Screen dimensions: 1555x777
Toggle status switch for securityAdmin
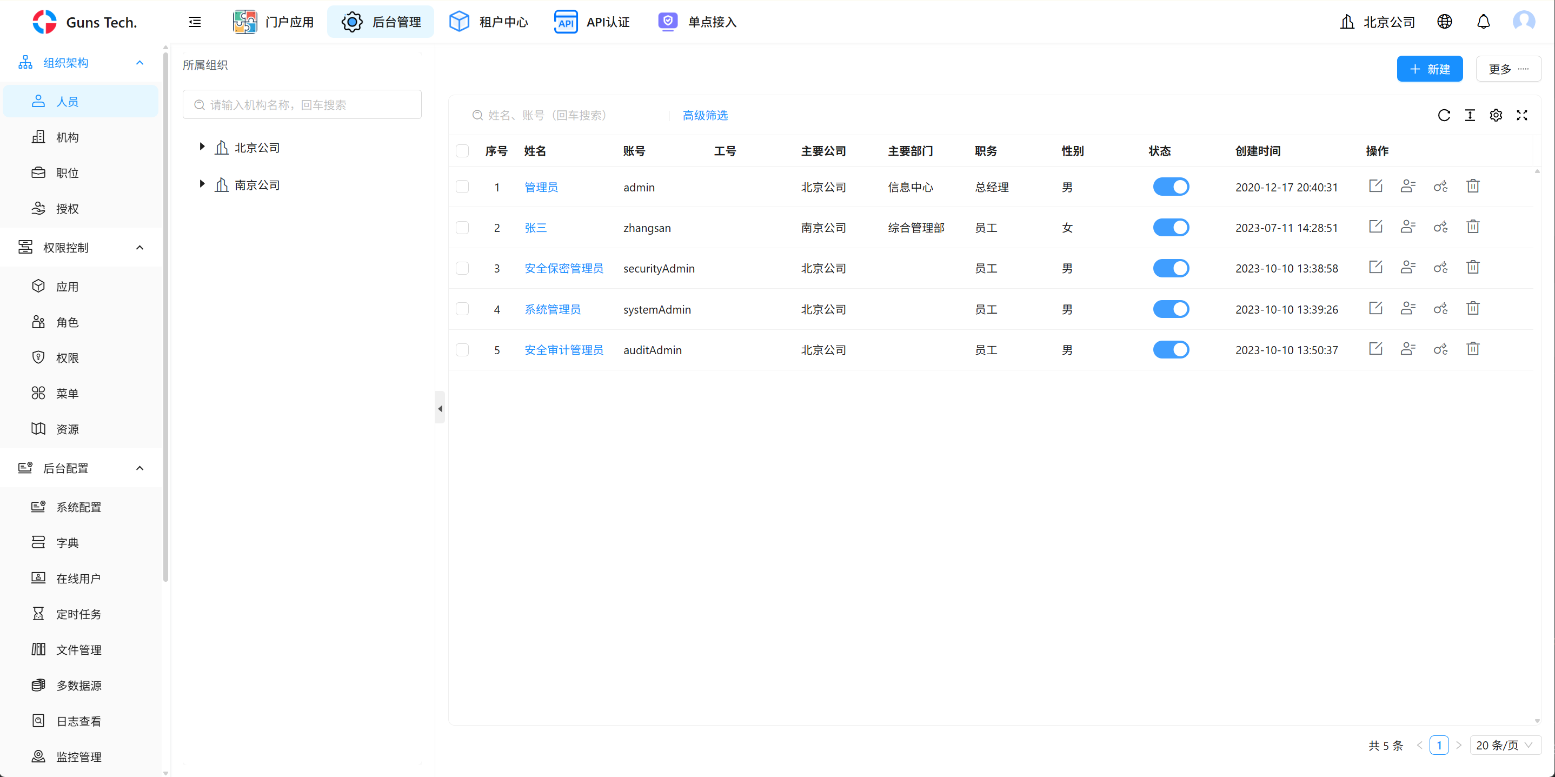1171,268
